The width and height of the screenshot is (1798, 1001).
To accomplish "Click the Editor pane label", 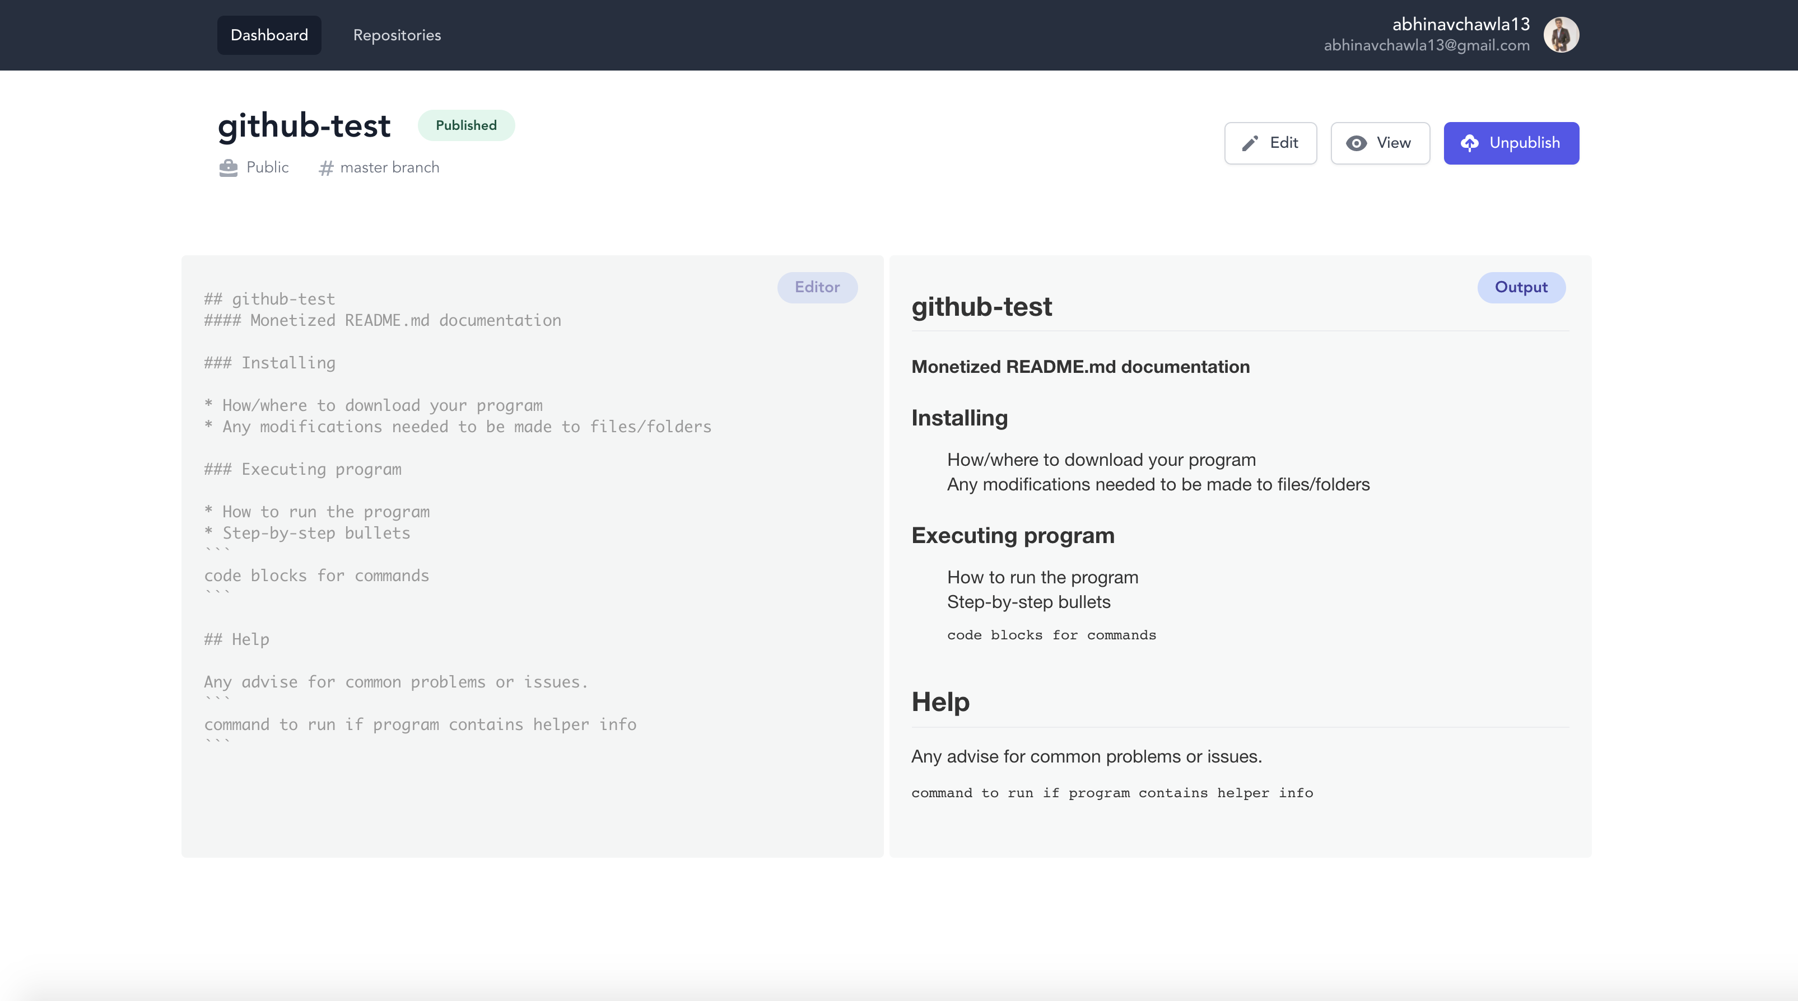I will 817,287.
